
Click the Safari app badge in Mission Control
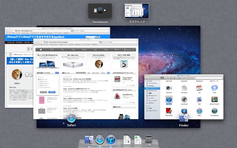tap(71, 118)
